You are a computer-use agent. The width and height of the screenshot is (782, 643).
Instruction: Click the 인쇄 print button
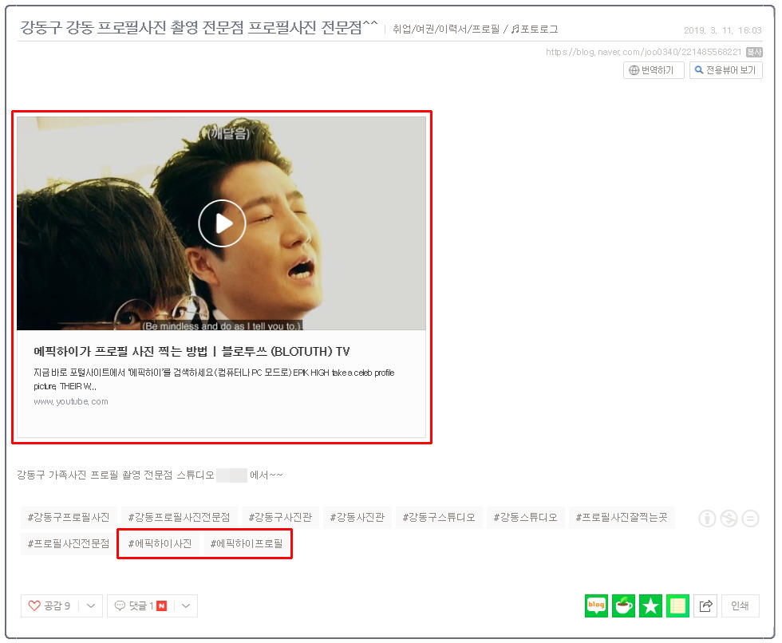coord(741,606)
